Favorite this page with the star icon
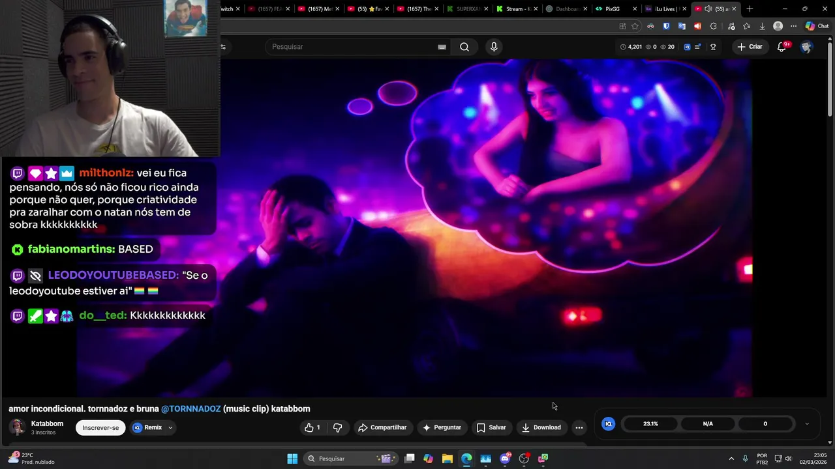 click(x=635, y=26)
